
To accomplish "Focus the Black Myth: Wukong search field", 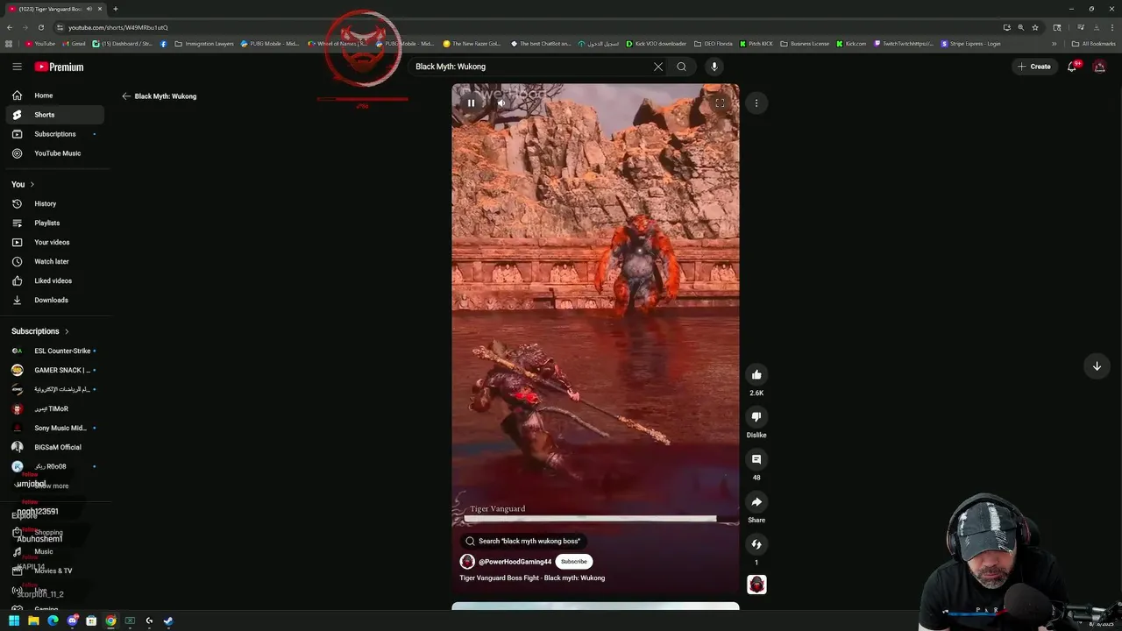I will tap(530, 67).
